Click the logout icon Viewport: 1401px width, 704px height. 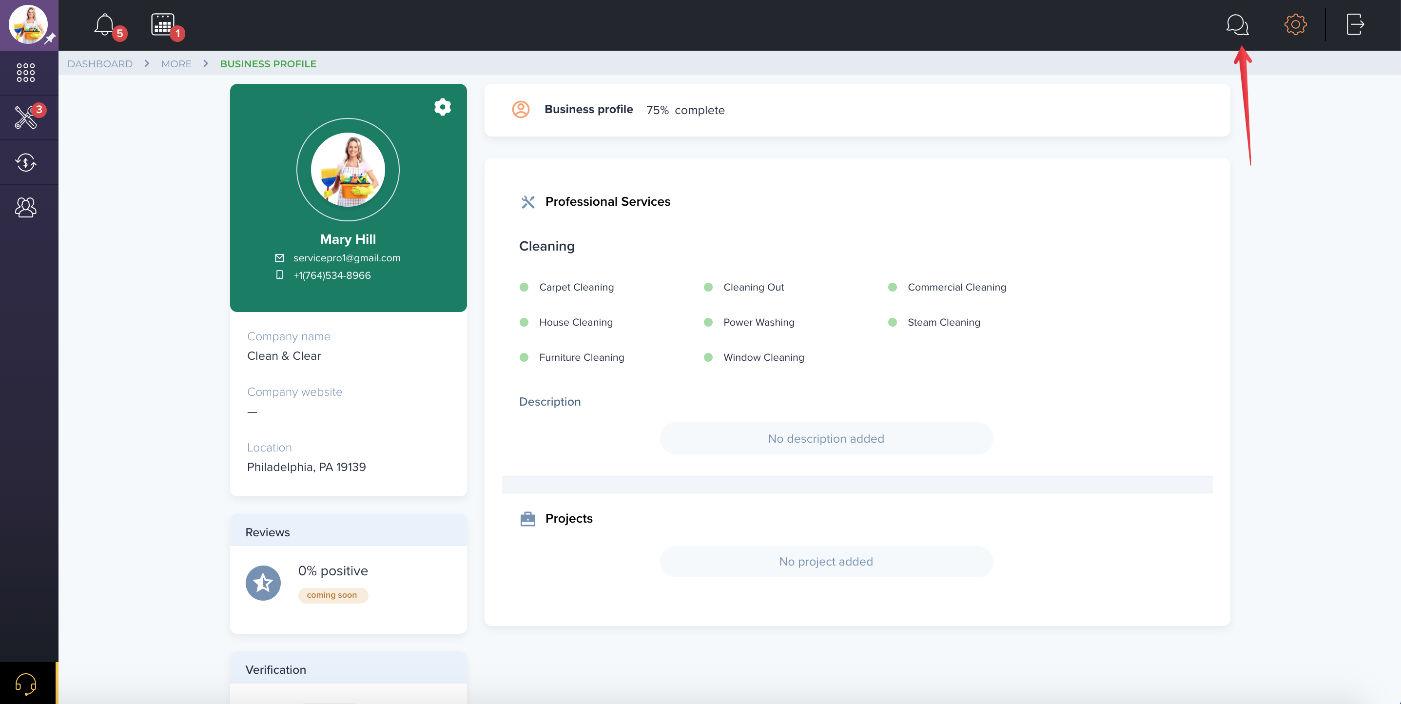pos(1355,24)
